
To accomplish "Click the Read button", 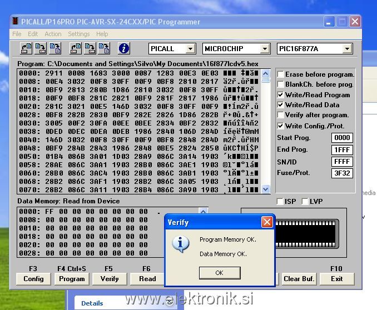I will (147, 279).
